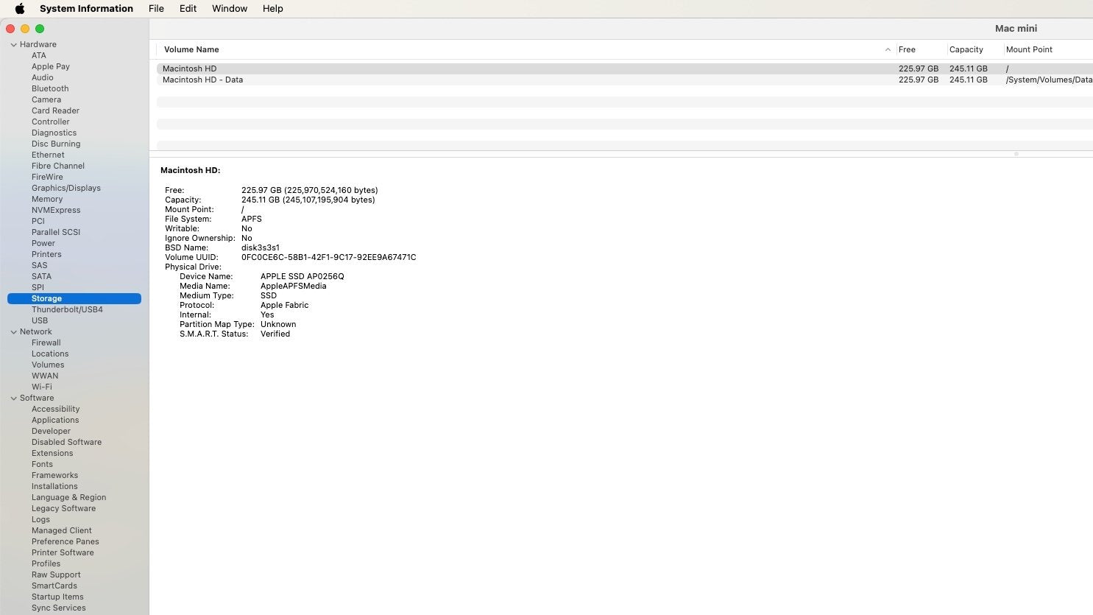
Task: Select SPI in the sidebar
Action: point(38,287)
